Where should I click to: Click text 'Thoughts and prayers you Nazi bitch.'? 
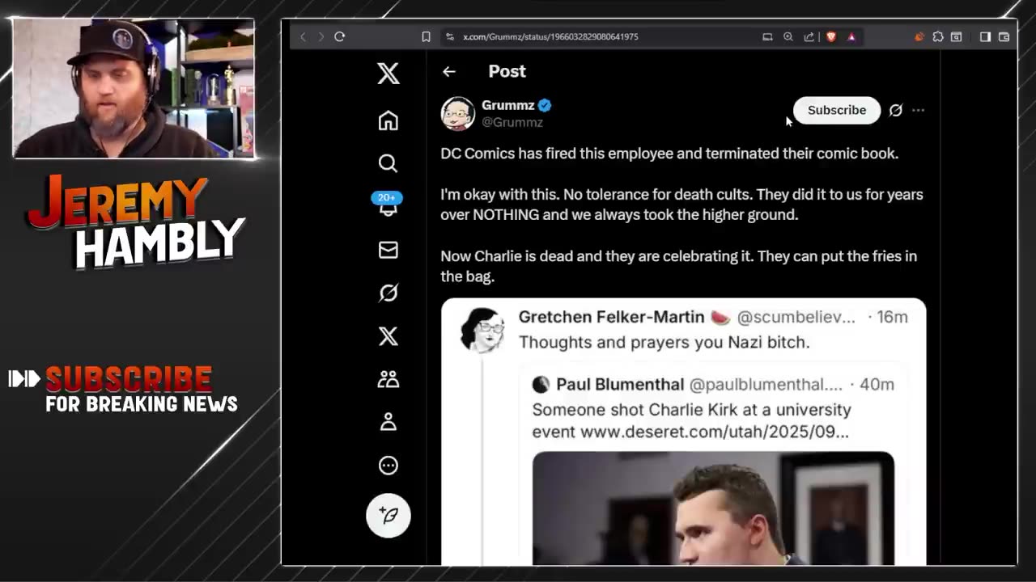[664, 342]
